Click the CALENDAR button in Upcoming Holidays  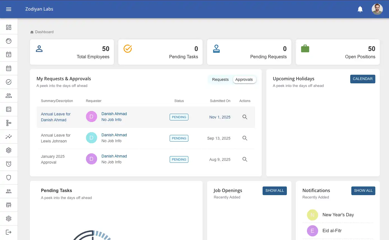point(362,79)
